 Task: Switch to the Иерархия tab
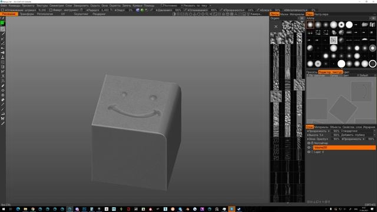coord(369,127)
